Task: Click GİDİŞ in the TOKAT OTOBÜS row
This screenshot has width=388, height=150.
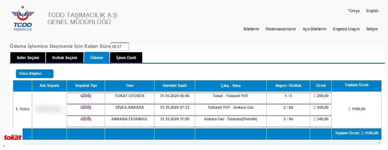Action: coord(86,96)
